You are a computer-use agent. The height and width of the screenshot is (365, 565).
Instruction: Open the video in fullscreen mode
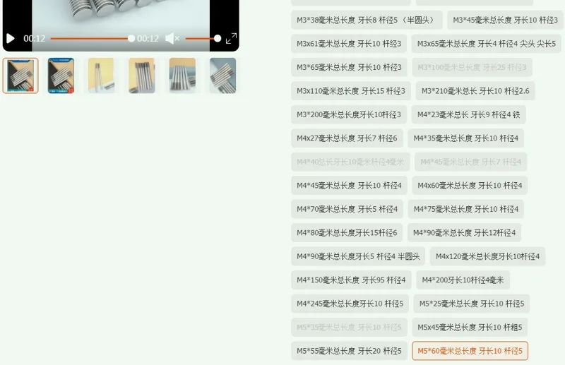(231, 38)
